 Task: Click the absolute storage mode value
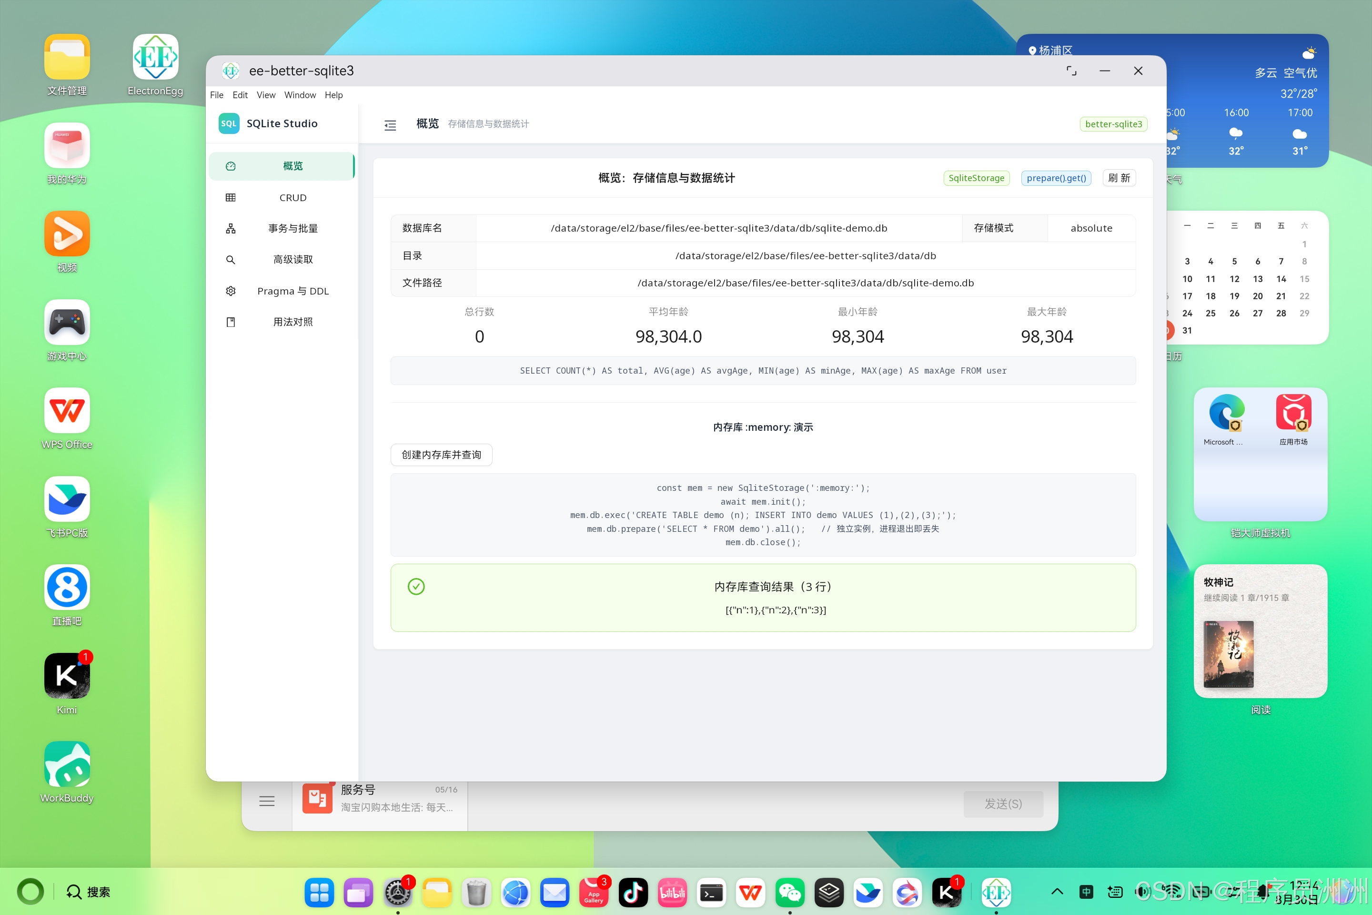click(1091, 228)
